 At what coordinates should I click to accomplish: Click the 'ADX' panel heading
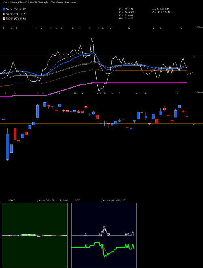tap(78, 201)
